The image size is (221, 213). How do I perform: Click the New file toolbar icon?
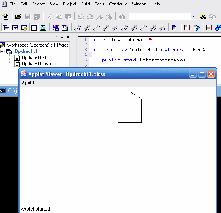5,16
